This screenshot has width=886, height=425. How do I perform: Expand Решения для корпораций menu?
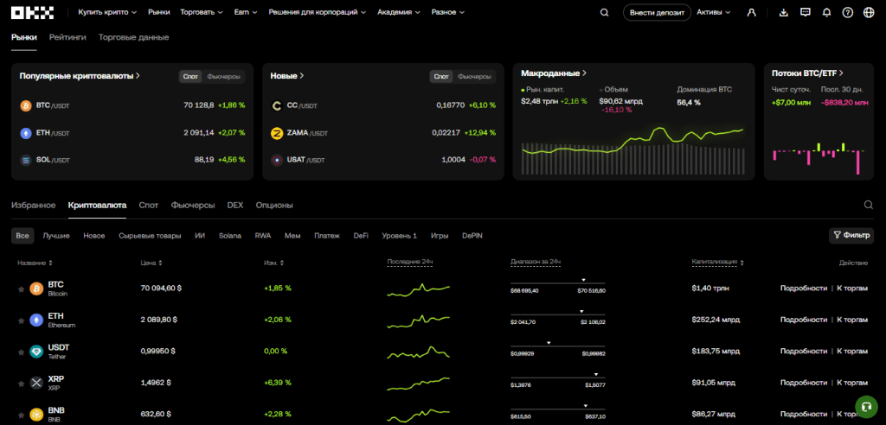click(x=317, y=12)
